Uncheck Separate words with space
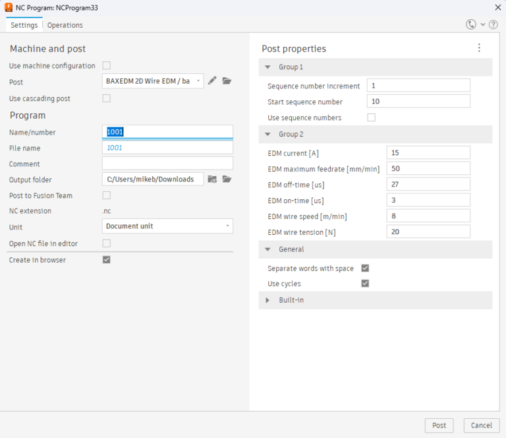 (x=365, y=268)
